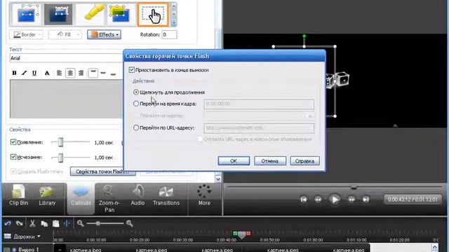Open the font color icon

pyautogui.click(x=47, y=73)
